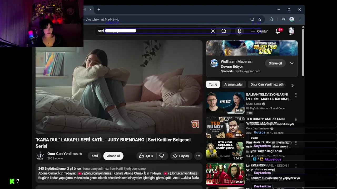Open Onur Can Yenilmez channel name link
Viewport: 337px width, 189px height.
click(63, 154)
